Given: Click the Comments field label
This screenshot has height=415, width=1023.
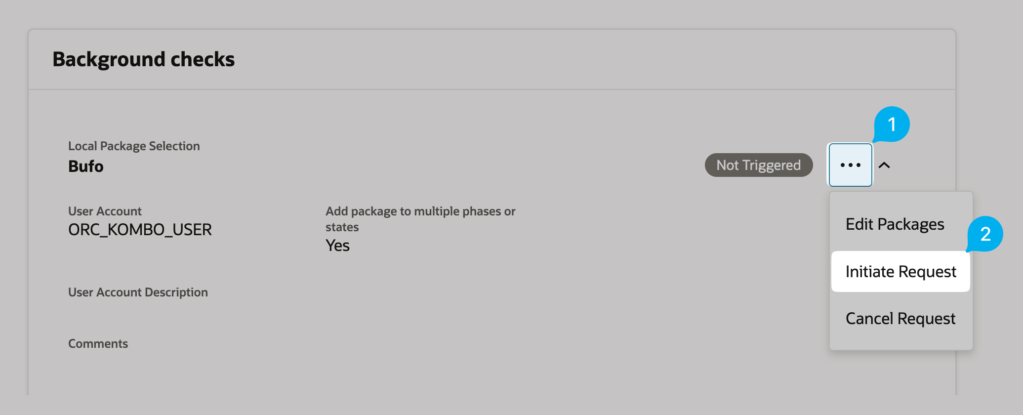Looking at the screenshot, I should [98, 344].
